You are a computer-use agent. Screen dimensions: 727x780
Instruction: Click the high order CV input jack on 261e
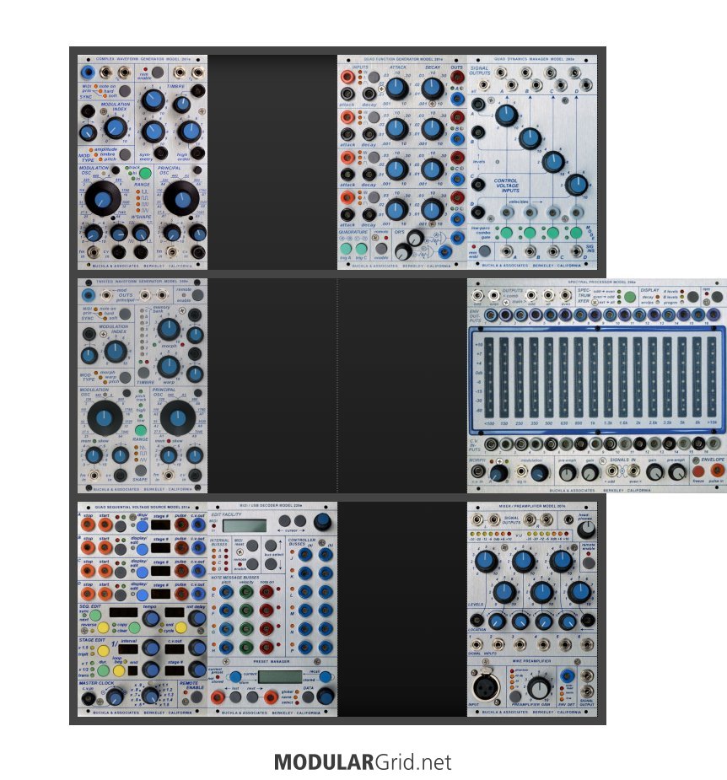coord(197,153)
